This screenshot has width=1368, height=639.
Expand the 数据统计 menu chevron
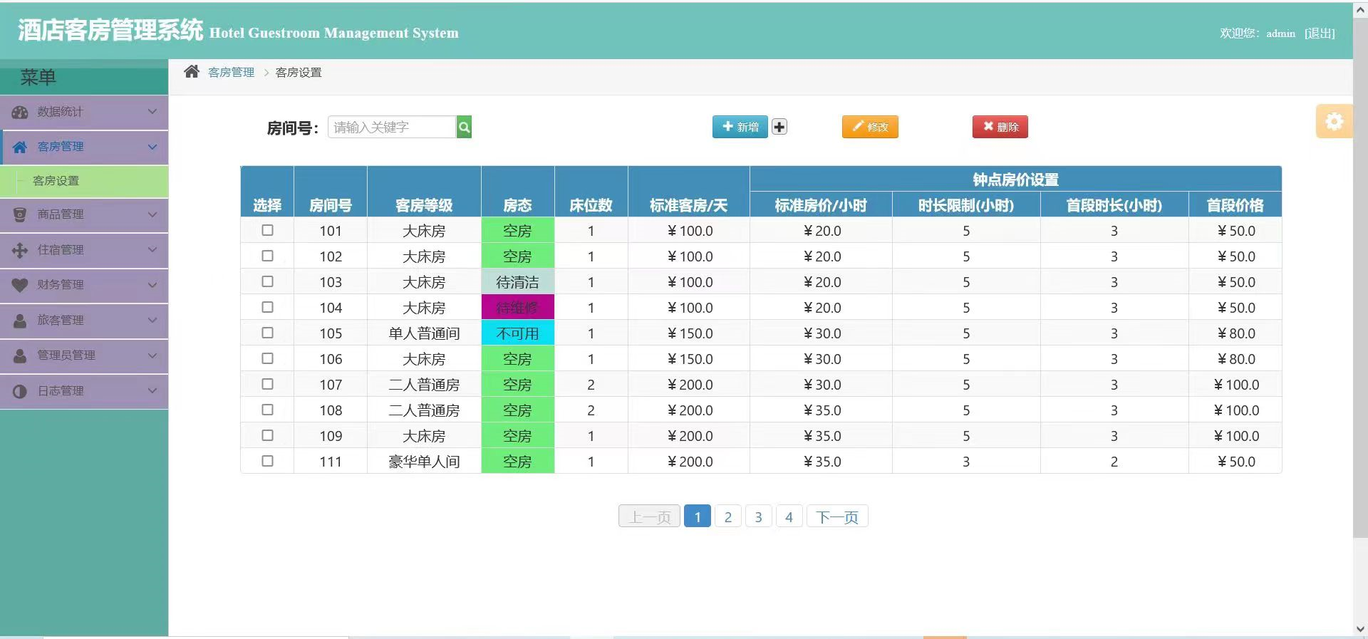pyautogui.click(x=152, y=112)
